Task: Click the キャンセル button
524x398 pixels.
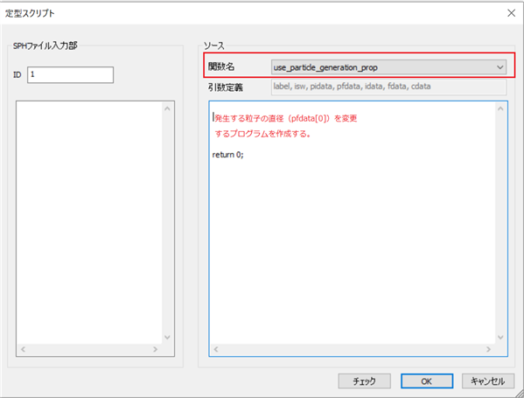Action: pos(488,381)
